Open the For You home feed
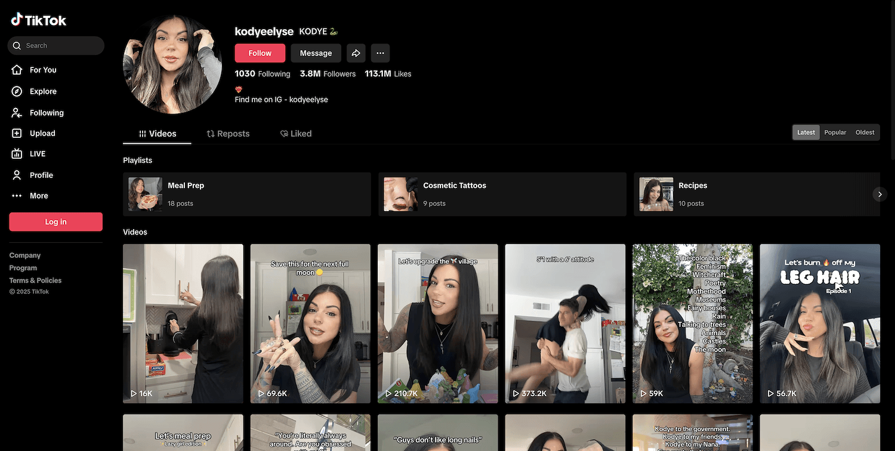 pyautogui.click(x=42, y=70)
